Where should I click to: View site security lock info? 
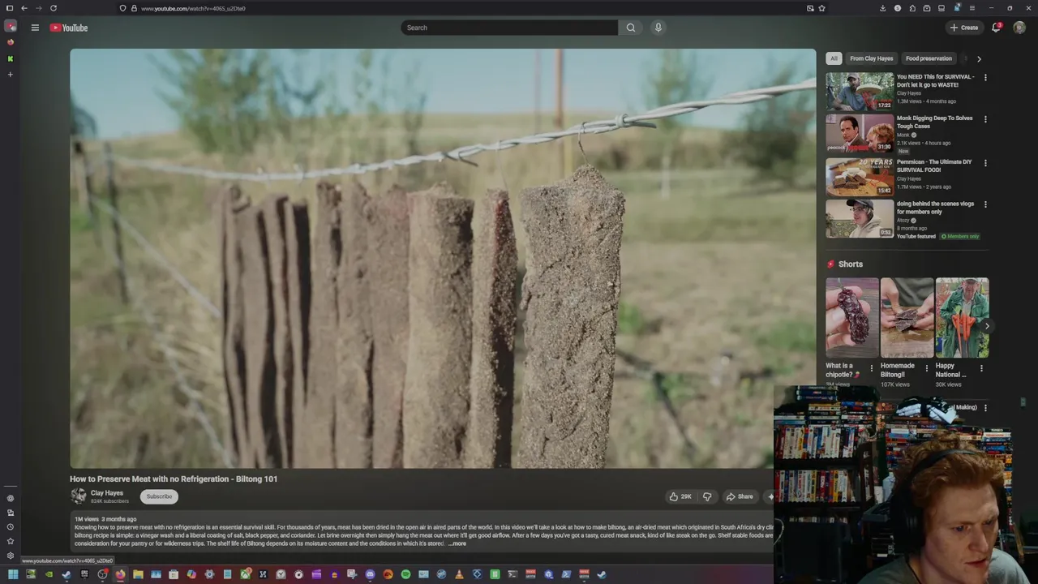point(133,8)
